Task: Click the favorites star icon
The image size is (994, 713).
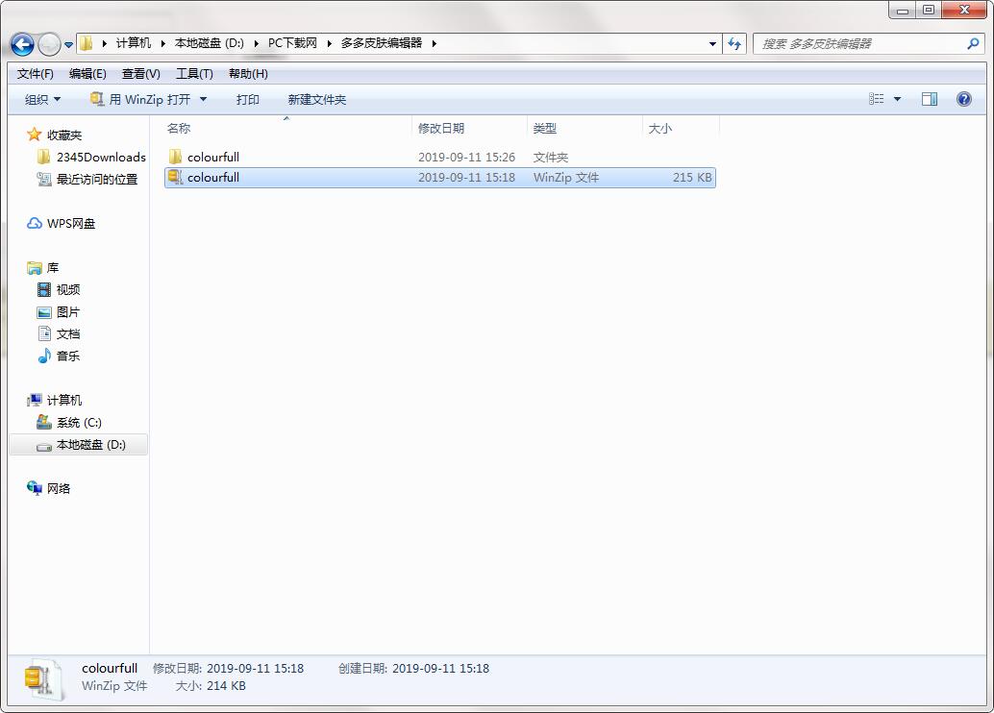Action: (35, 135)
